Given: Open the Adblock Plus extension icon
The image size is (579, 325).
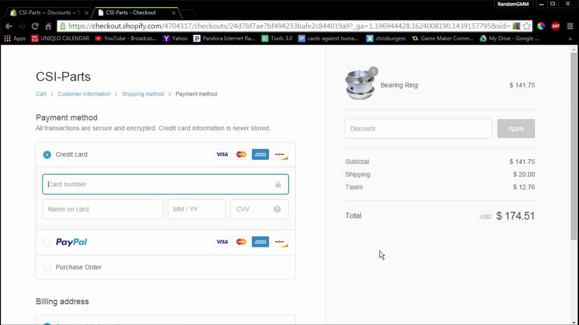Looking at the screenshot, I should click(x=555, y=26).
